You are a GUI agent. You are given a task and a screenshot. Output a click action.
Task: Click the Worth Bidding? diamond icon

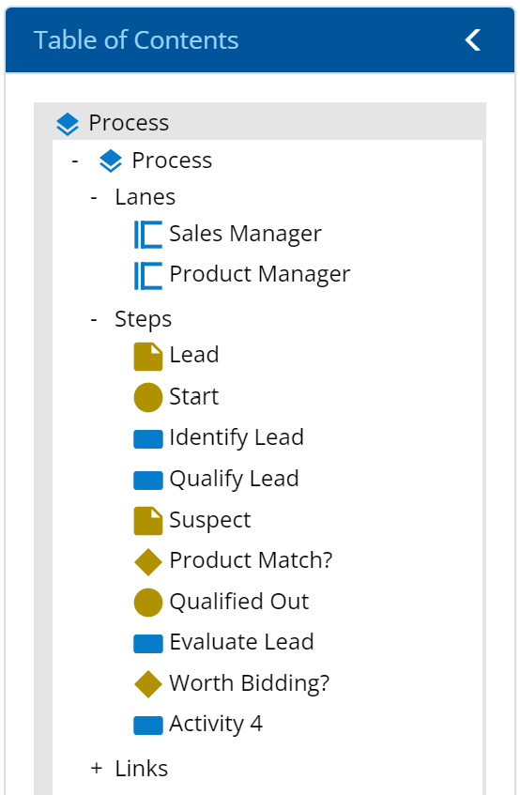148,684
